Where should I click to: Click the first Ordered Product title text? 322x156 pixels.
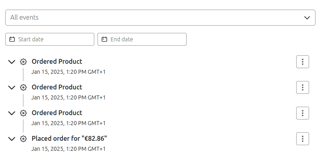(57, 61)
